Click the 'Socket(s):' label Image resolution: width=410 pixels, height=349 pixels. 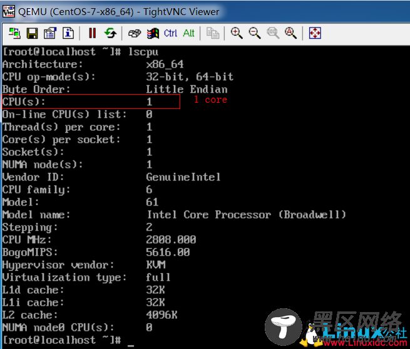[x=33, y=152]
